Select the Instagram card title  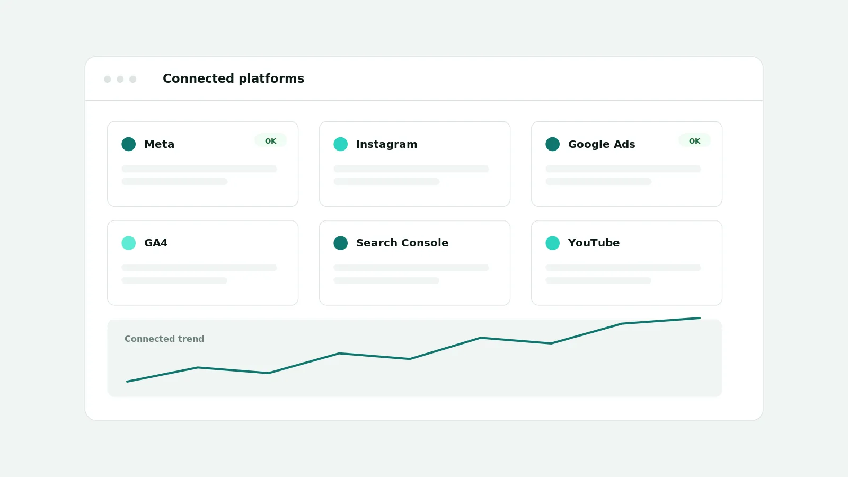point(387,144)
